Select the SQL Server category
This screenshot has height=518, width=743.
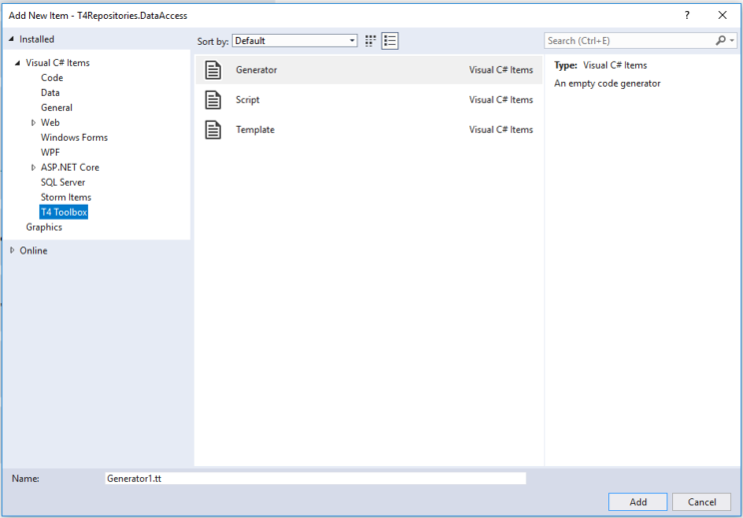[63, 183]
